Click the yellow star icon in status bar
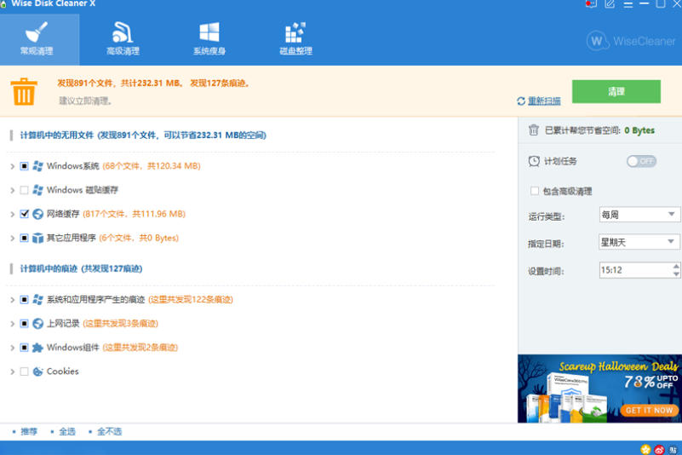The height and width of the screenshot is (455, 682). [645, 449]
